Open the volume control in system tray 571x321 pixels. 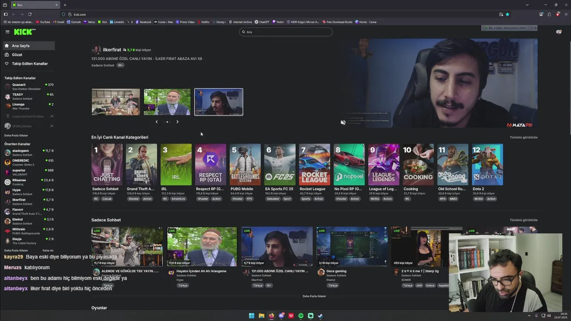point(549,316)
